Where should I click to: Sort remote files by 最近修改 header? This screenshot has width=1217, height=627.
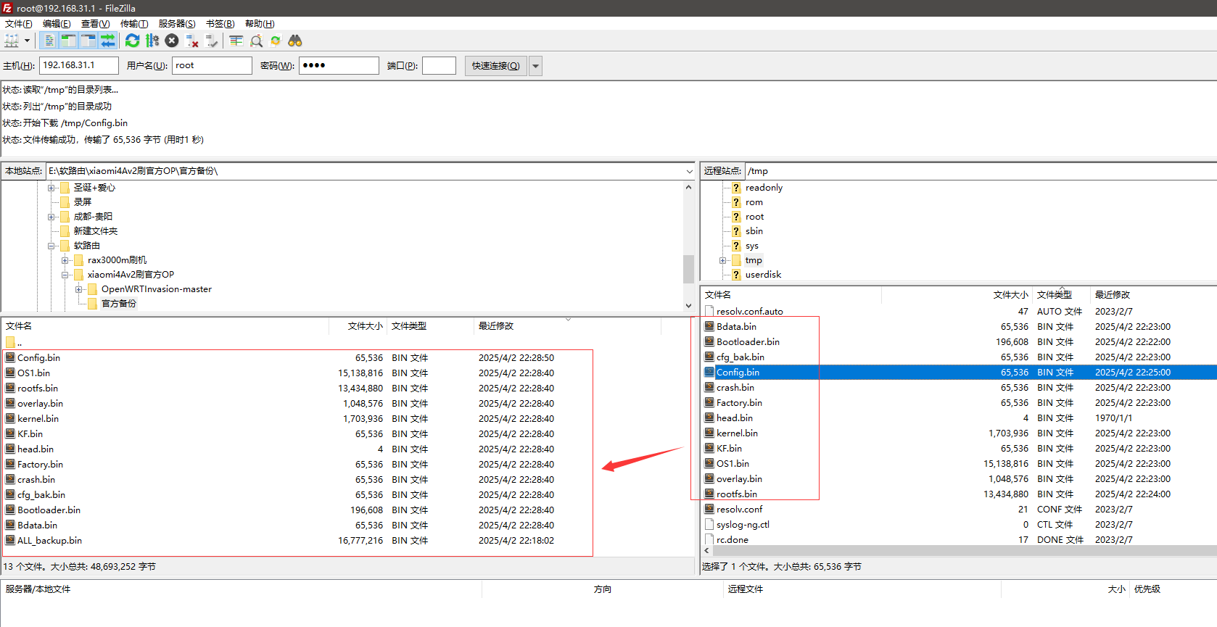point(1113,295)
